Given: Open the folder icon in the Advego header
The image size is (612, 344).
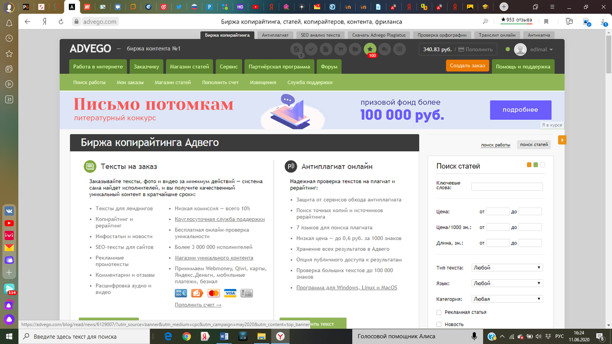Looking at the screenshot, I should pyautogui.click(x=355, y=49).
